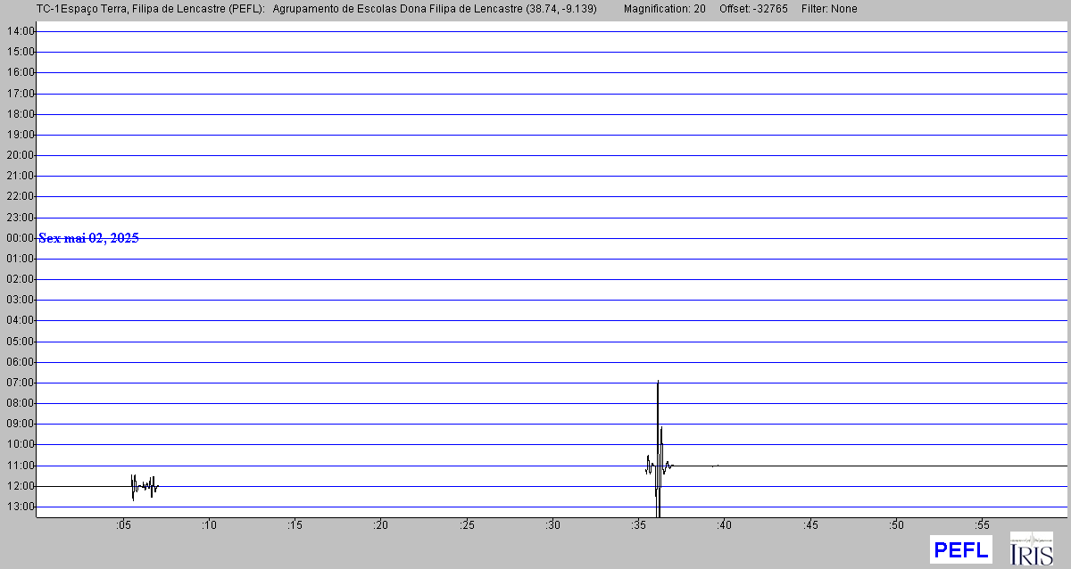Click the :30 minute axis label
This screenshot has height=569, width=1071.
coord(552,525)
